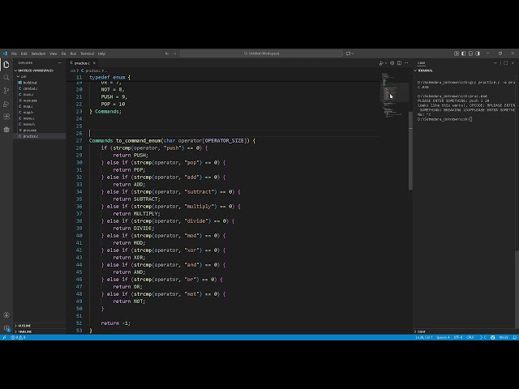Open the Extensions view
This screenshot has width=519, height=389.
6,117
